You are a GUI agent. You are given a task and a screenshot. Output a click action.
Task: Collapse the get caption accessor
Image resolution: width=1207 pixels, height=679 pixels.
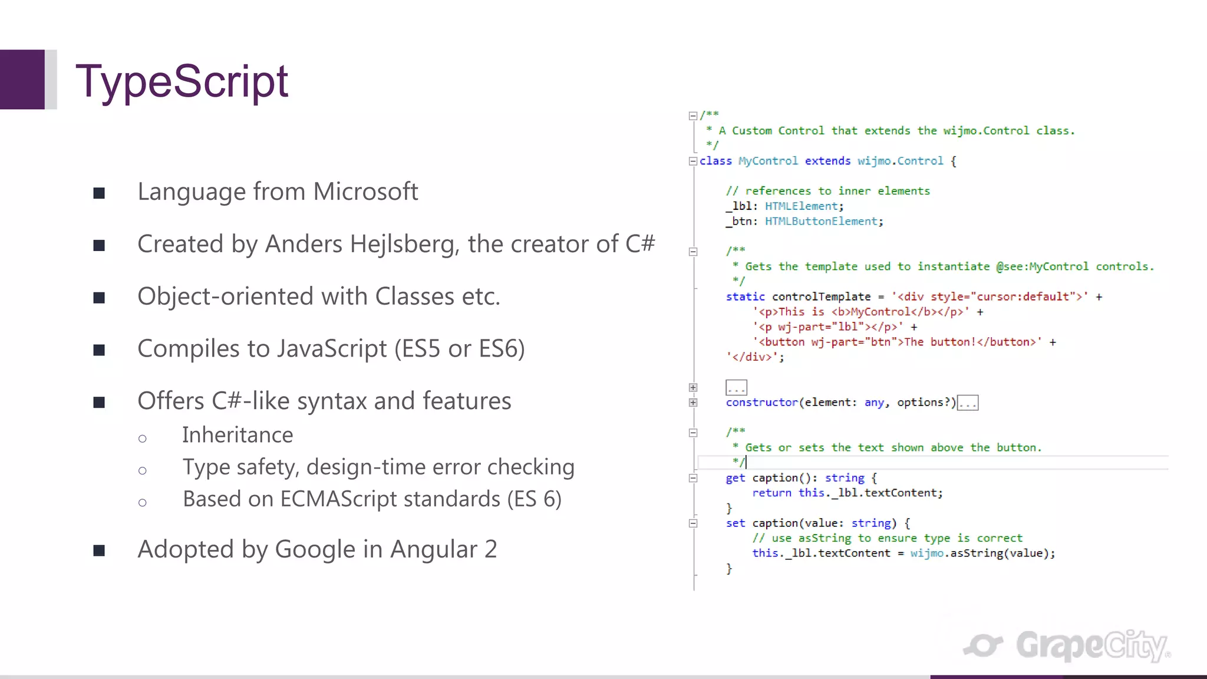[693, 478]
